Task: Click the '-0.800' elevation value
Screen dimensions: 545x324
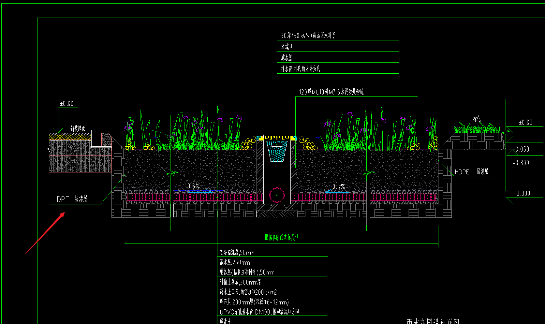Action: [x=522, y=193]
